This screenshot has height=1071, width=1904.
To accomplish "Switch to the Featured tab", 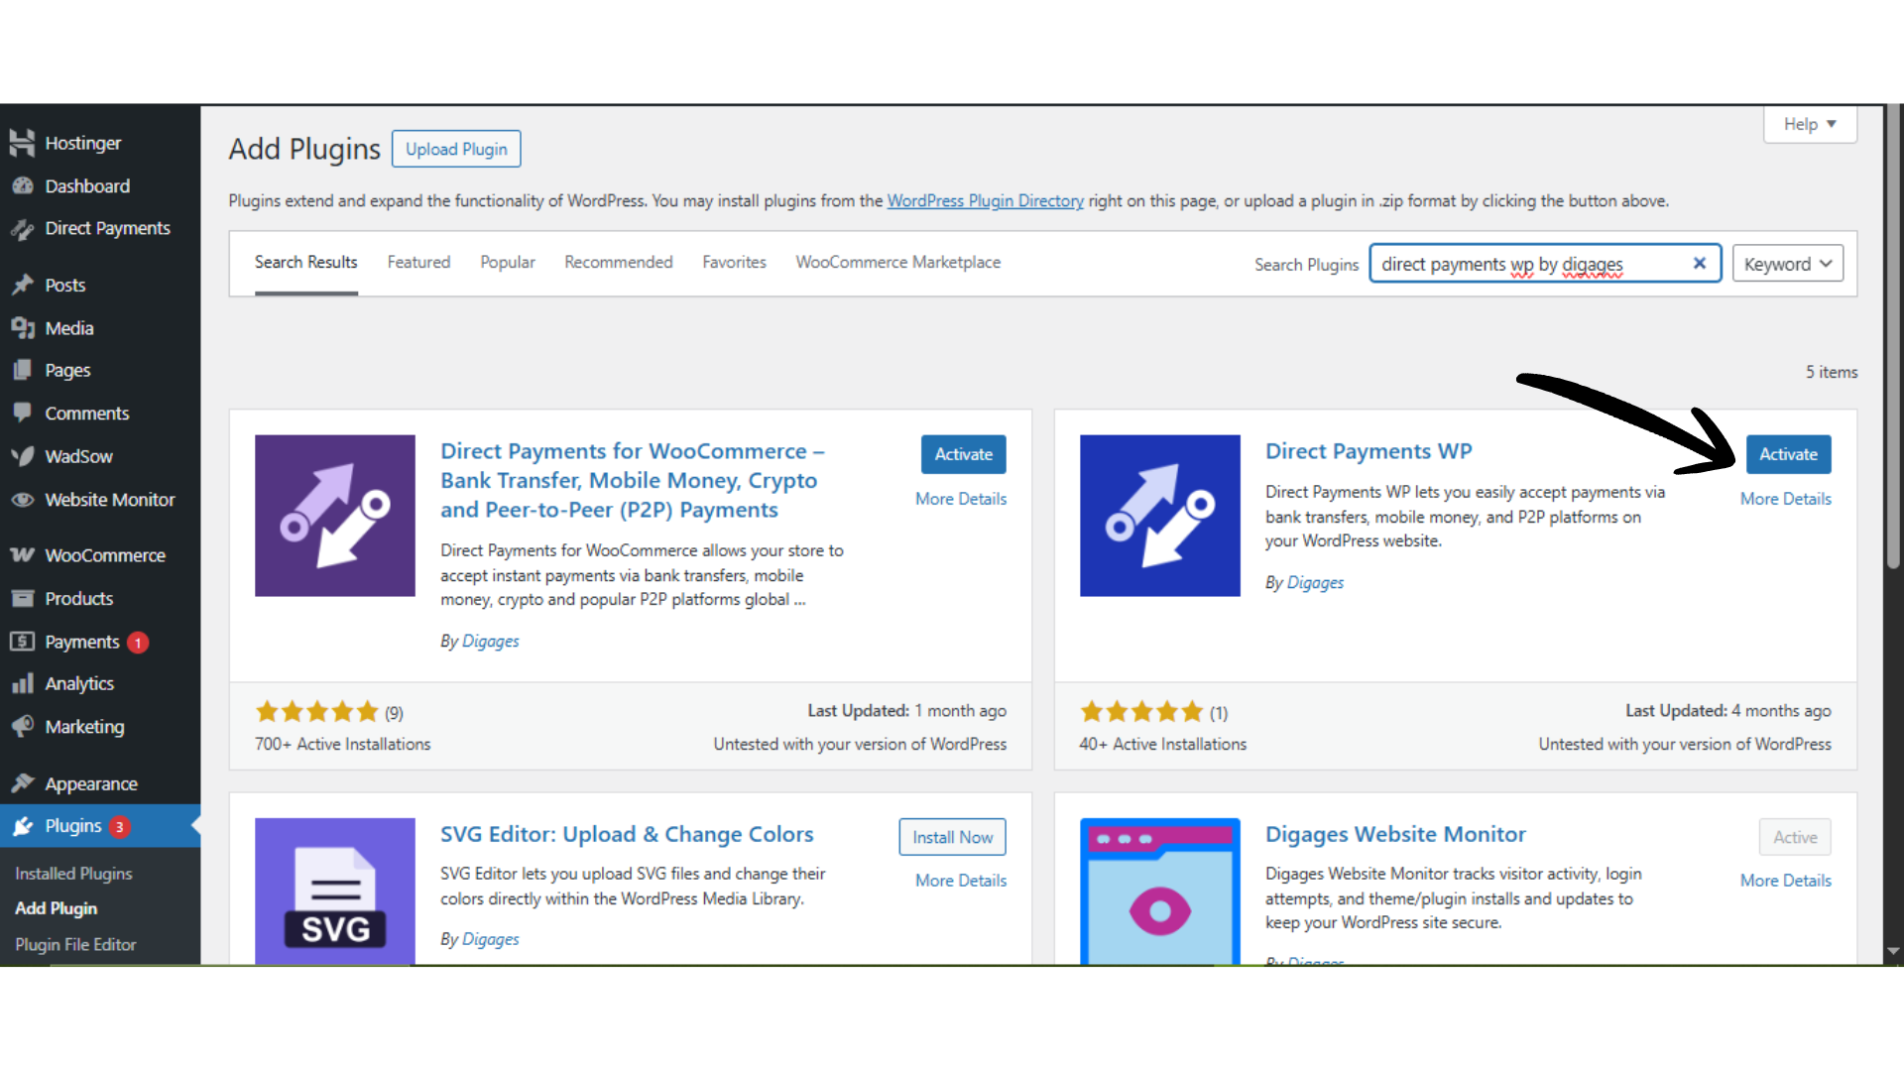I will tap(418, 262).
